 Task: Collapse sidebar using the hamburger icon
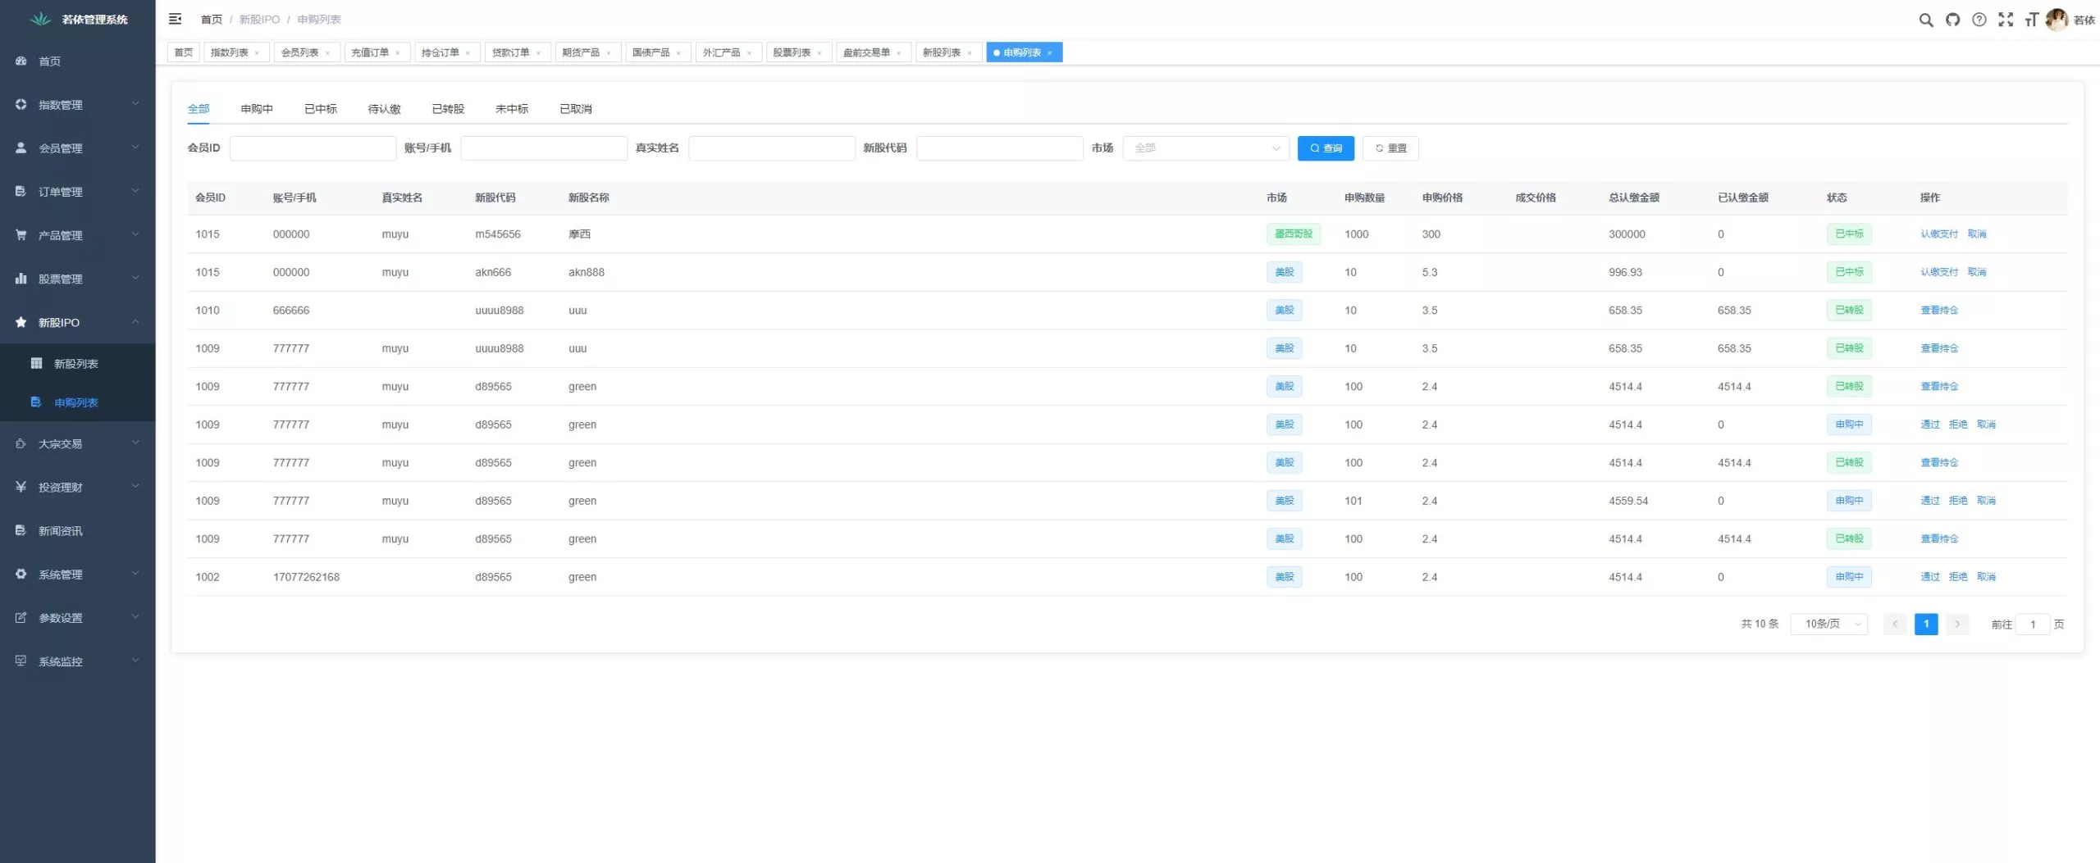pos(175,19)
